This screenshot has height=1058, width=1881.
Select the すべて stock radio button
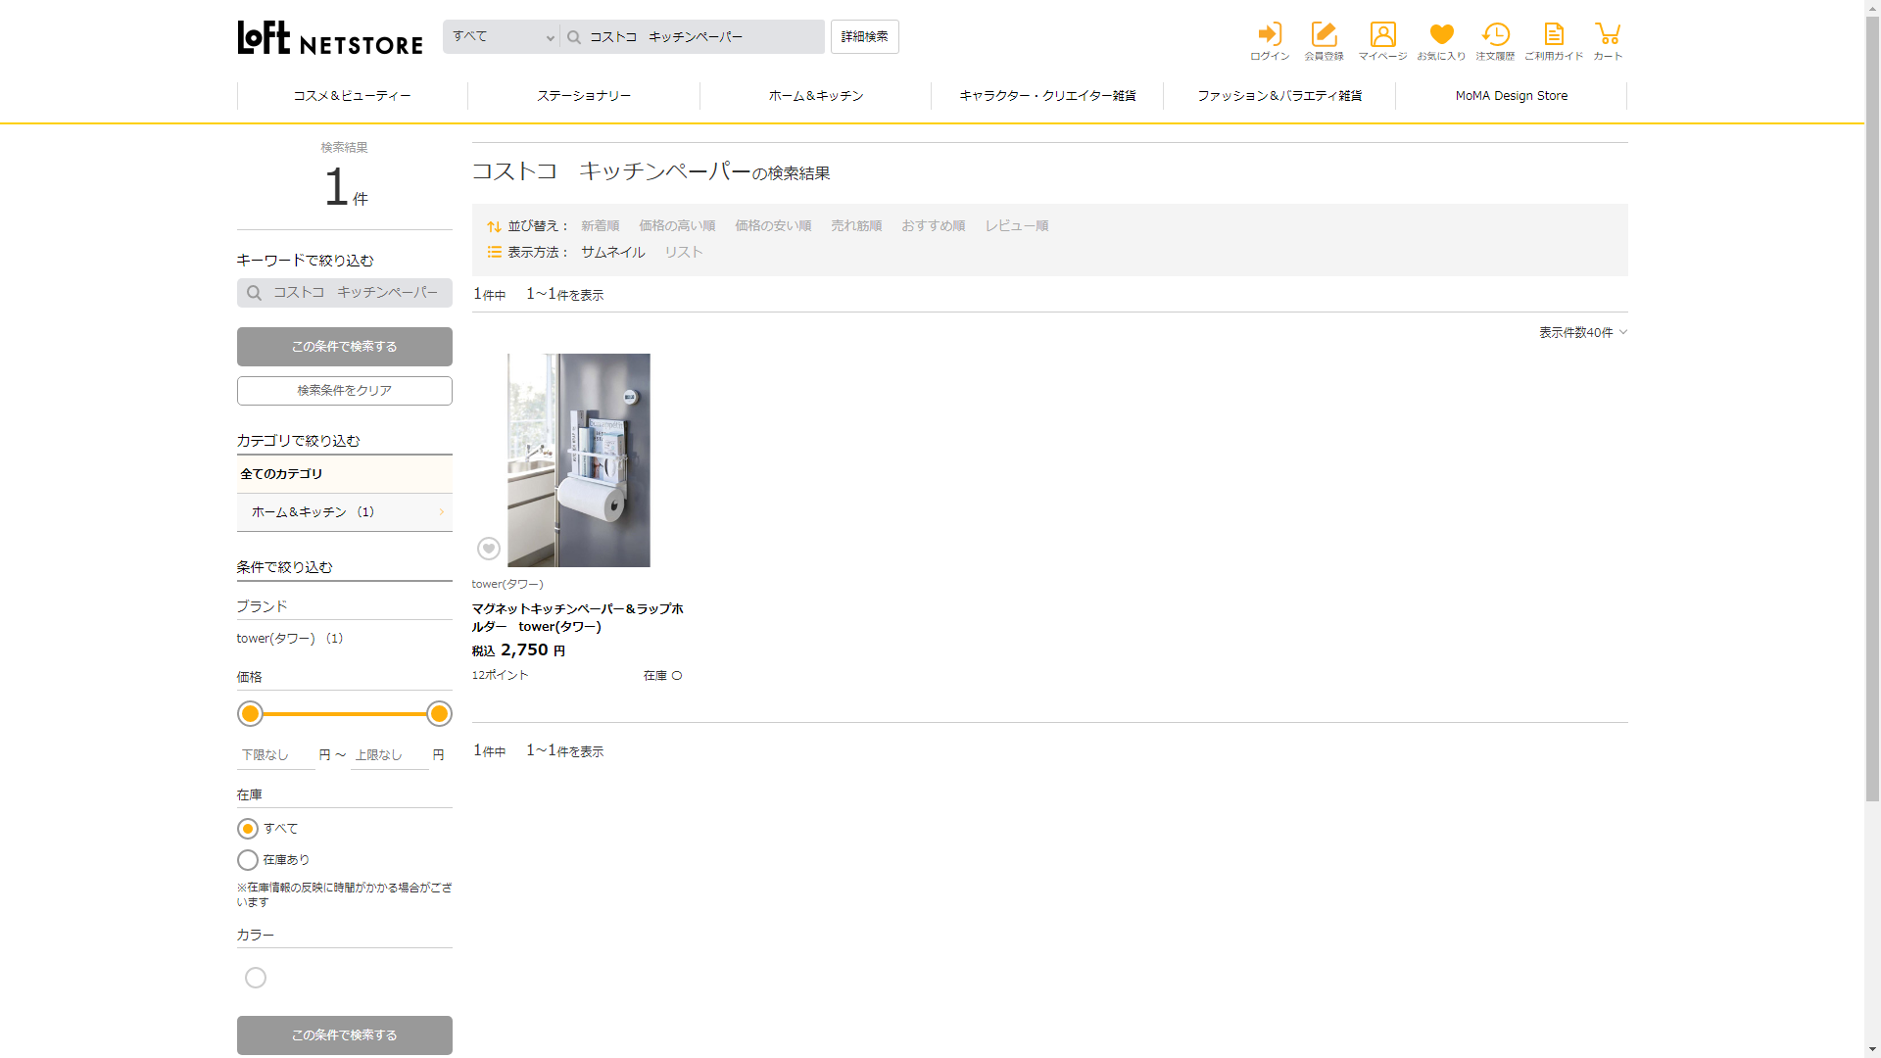click(x=248, y=829)
